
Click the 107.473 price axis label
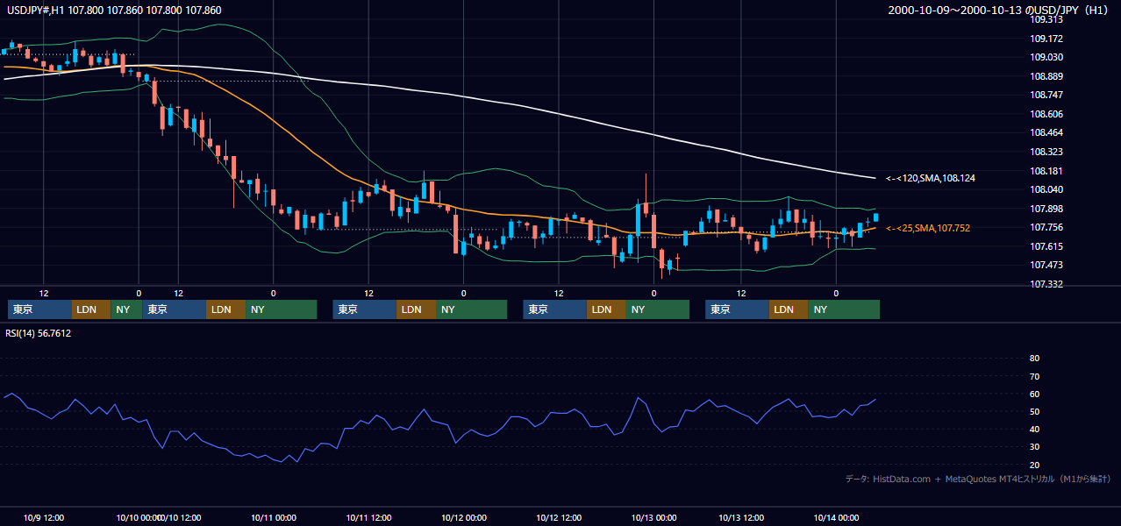click(1046, 265)
